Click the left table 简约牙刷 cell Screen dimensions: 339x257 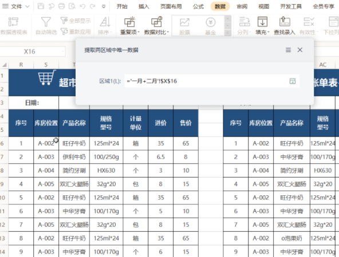(x=74, y=171)
